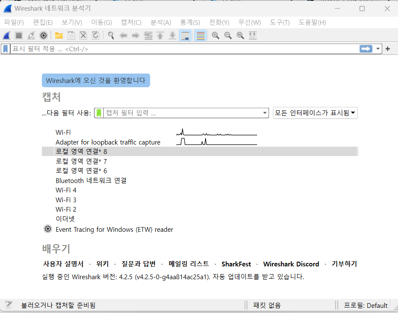This screenshot has width=398, height=313.
Task: Click the stop capture square icon
Action: pyautogui.click(x=19, y=35)
